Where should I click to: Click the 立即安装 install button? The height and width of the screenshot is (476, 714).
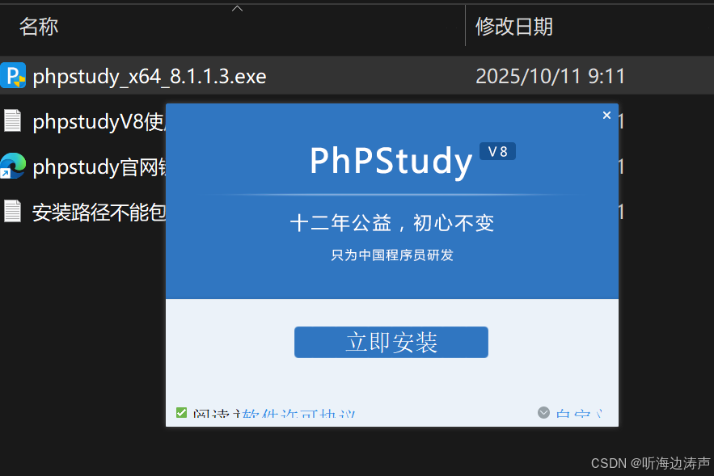(x=391, y=342)
